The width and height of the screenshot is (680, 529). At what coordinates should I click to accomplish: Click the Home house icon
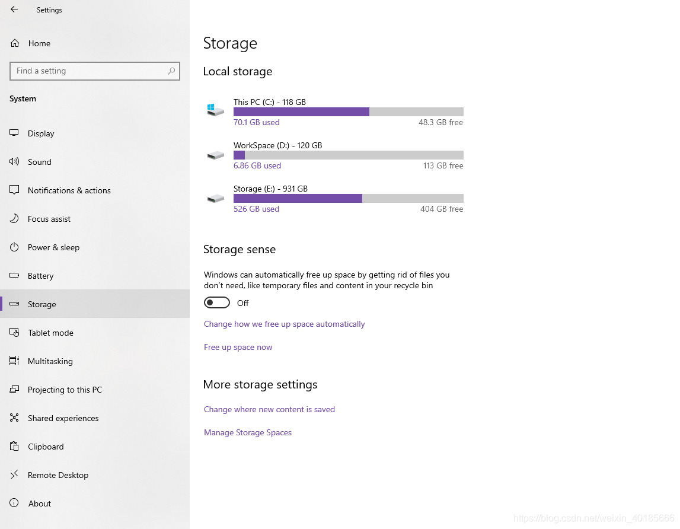pyautogui.click(x=15, y=43)
